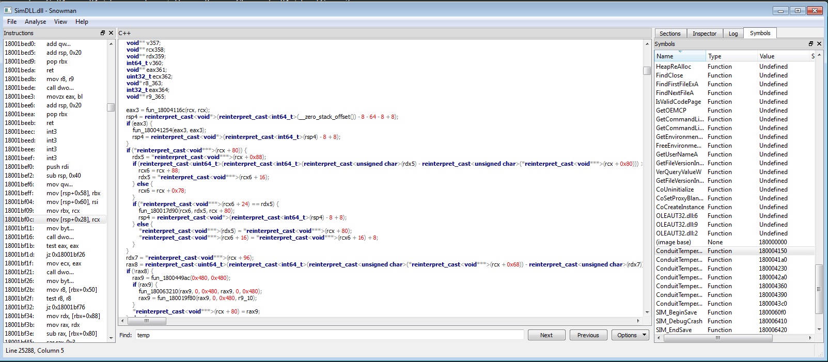Open the Log tab
Viewport: 828px width, 362px height.
point(733,34)
